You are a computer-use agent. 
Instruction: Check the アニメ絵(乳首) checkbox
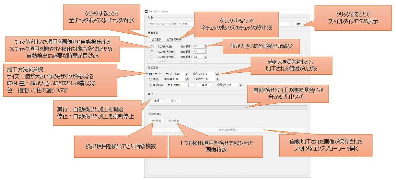152,47
